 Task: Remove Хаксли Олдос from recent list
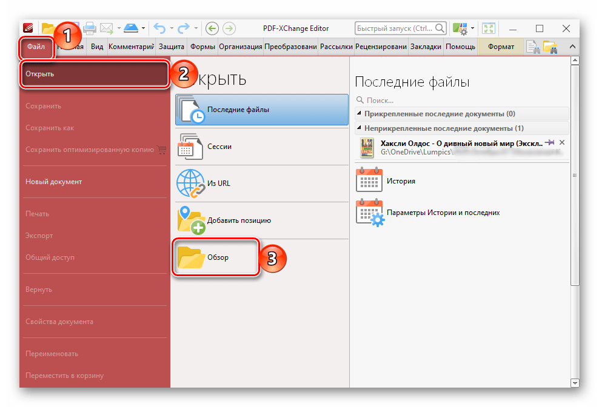562,142
